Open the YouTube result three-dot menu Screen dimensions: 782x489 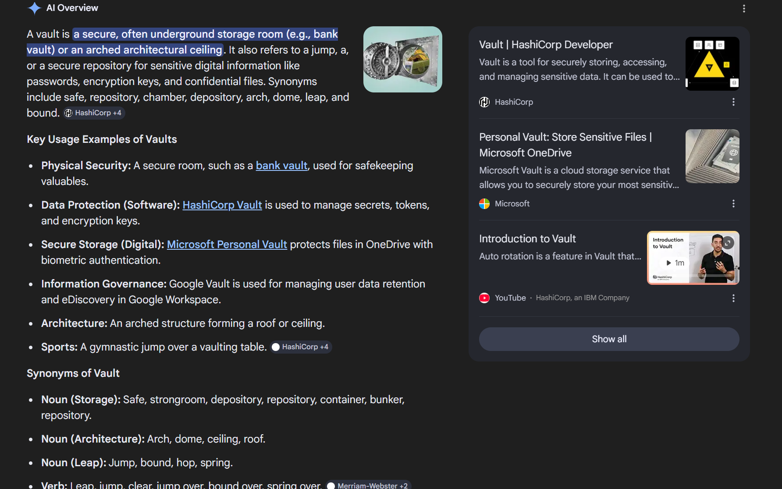[733, 298]
